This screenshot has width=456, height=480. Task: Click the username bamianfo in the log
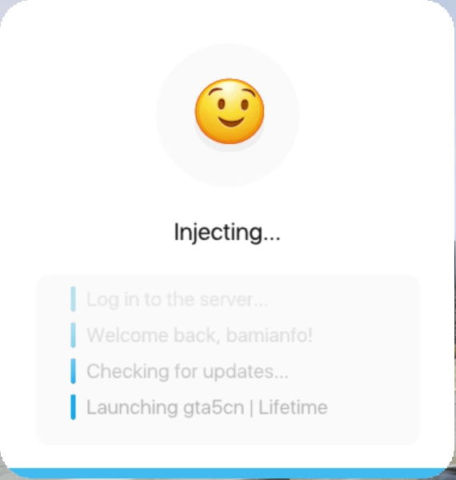tap(266, 335)
